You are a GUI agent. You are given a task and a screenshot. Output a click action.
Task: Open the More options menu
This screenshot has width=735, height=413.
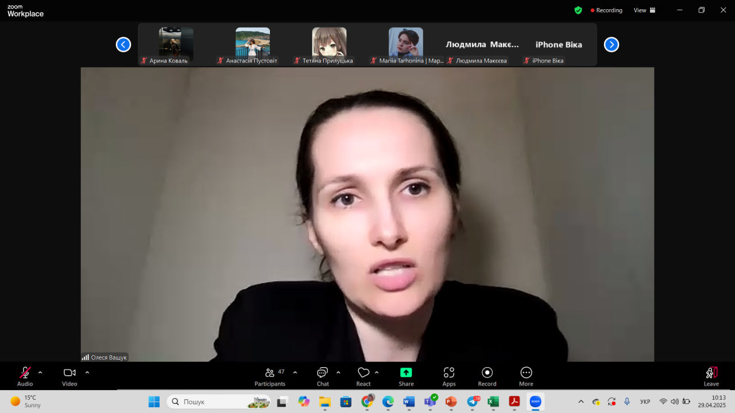pos(526,376)
